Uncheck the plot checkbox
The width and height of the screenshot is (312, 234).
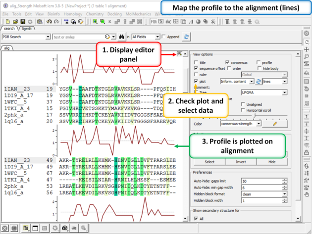click(197, 81)
